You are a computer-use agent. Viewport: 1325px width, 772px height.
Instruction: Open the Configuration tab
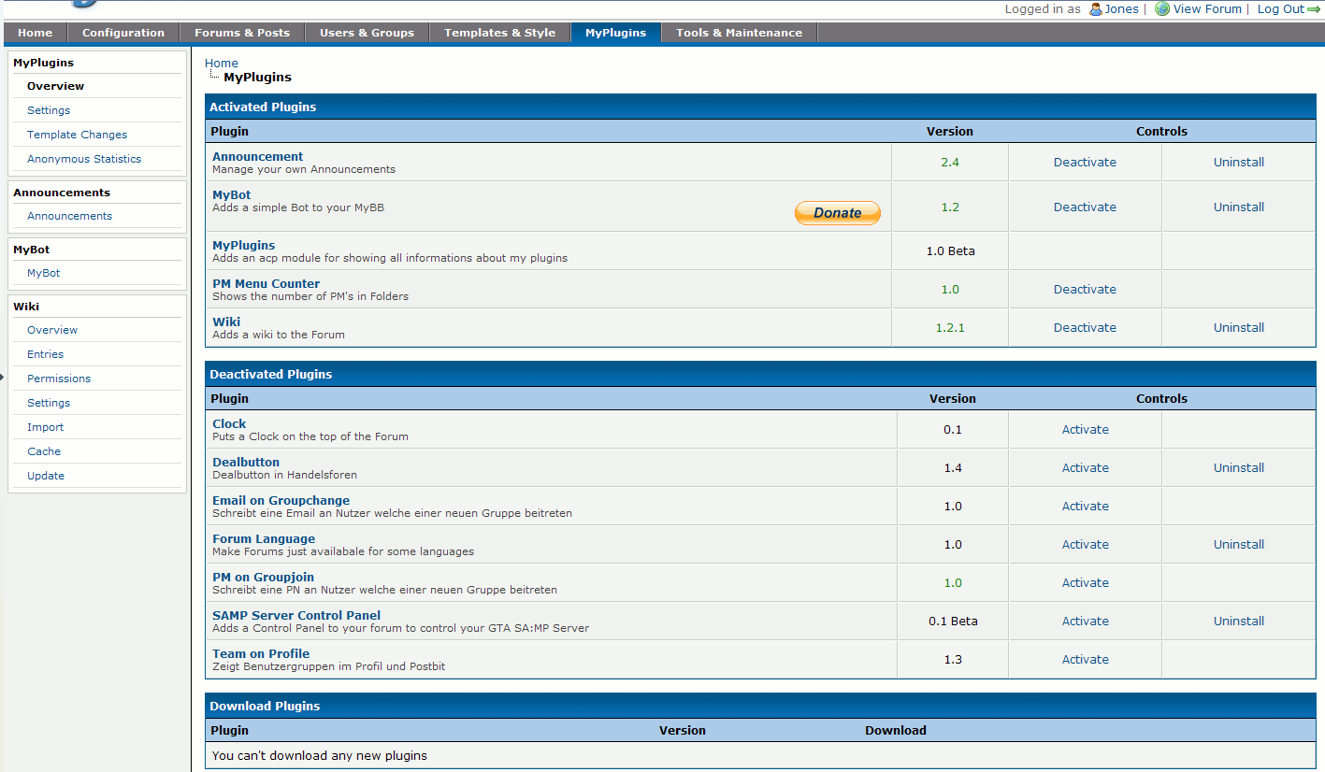click(x=123, y=33)
